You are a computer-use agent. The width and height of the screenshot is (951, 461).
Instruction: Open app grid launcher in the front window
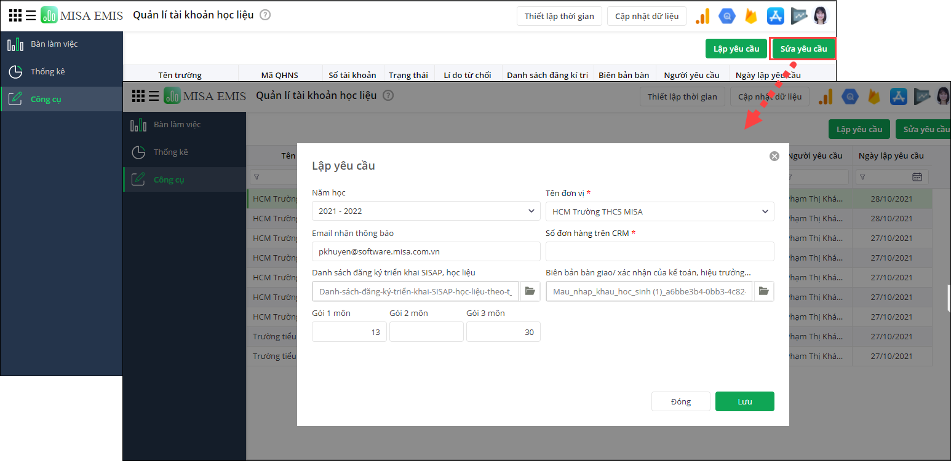point(138,96)
